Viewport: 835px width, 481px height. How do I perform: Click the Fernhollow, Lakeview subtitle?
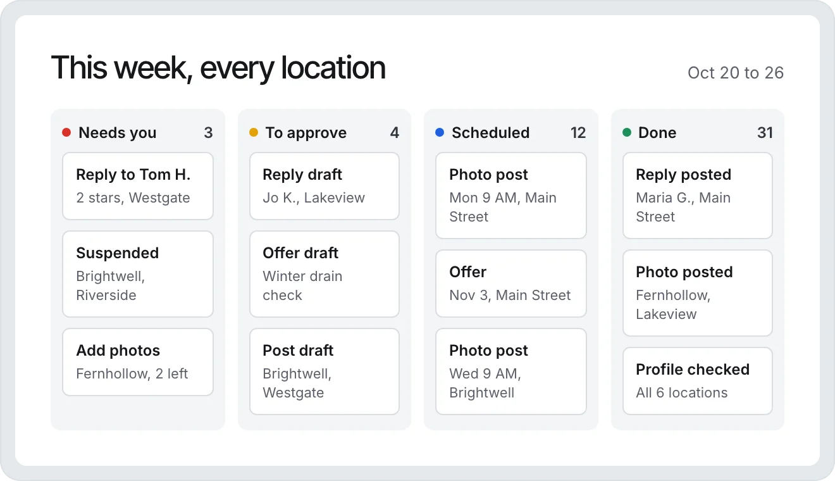[x=673, y=304]
